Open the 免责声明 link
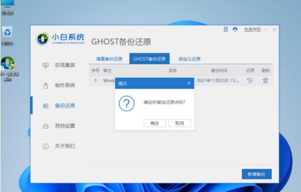This screenshot has width=301, height=192. 252,30
